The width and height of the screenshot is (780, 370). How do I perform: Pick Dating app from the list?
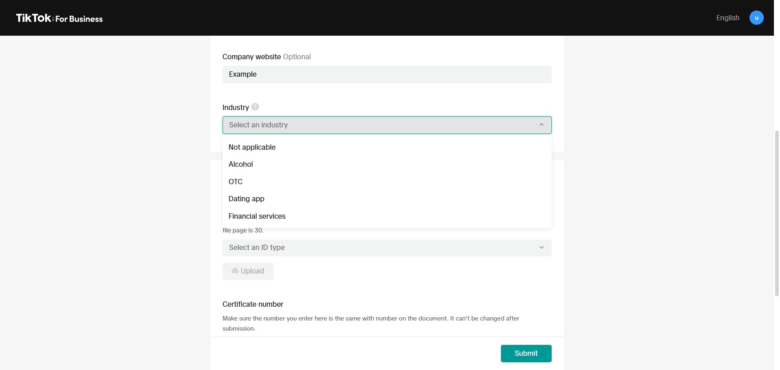(x=246, y=199)
